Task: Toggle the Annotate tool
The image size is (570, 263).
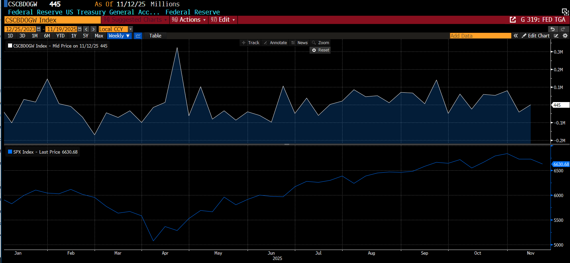Action: [275, 43]
